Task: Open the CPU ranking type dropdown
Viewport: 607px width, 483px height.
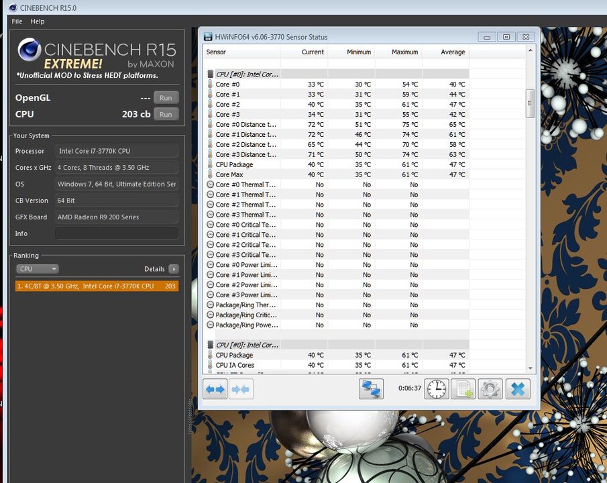Action: 37,269
